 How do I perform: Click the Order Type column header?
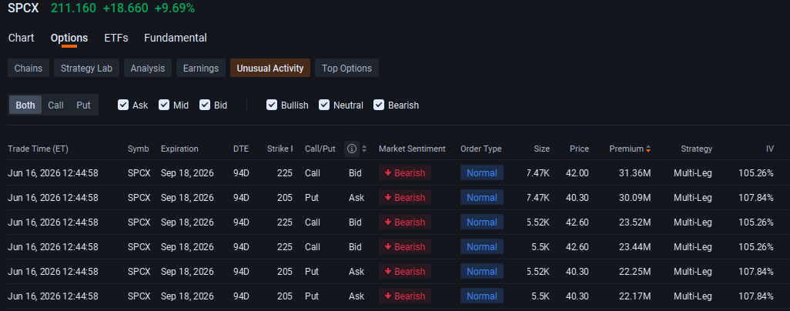(x=480, y=149)
